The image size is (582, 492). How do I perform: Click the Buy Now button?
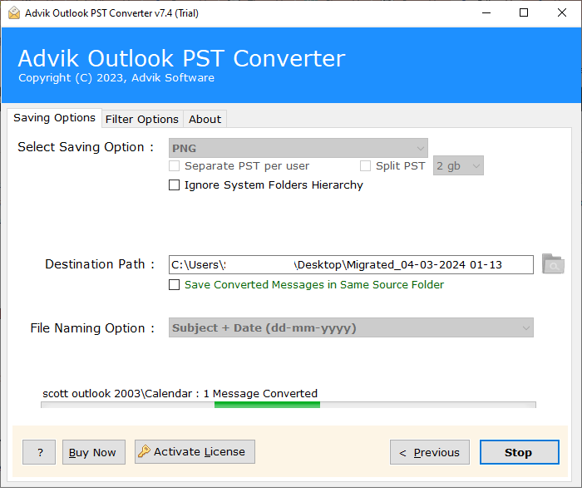[93, 452]
